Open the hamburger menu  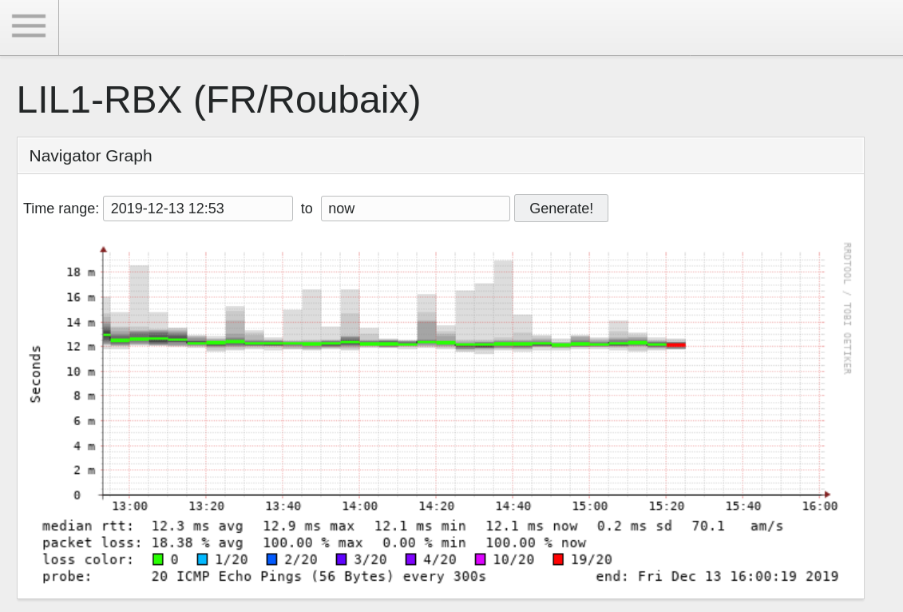pyautogui.click(x=29, y=26)
